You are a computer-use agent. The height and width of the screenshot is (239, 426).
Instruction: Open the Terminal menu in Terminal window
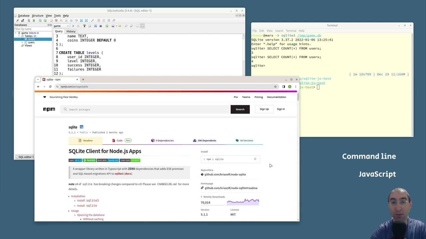[291, 31]
